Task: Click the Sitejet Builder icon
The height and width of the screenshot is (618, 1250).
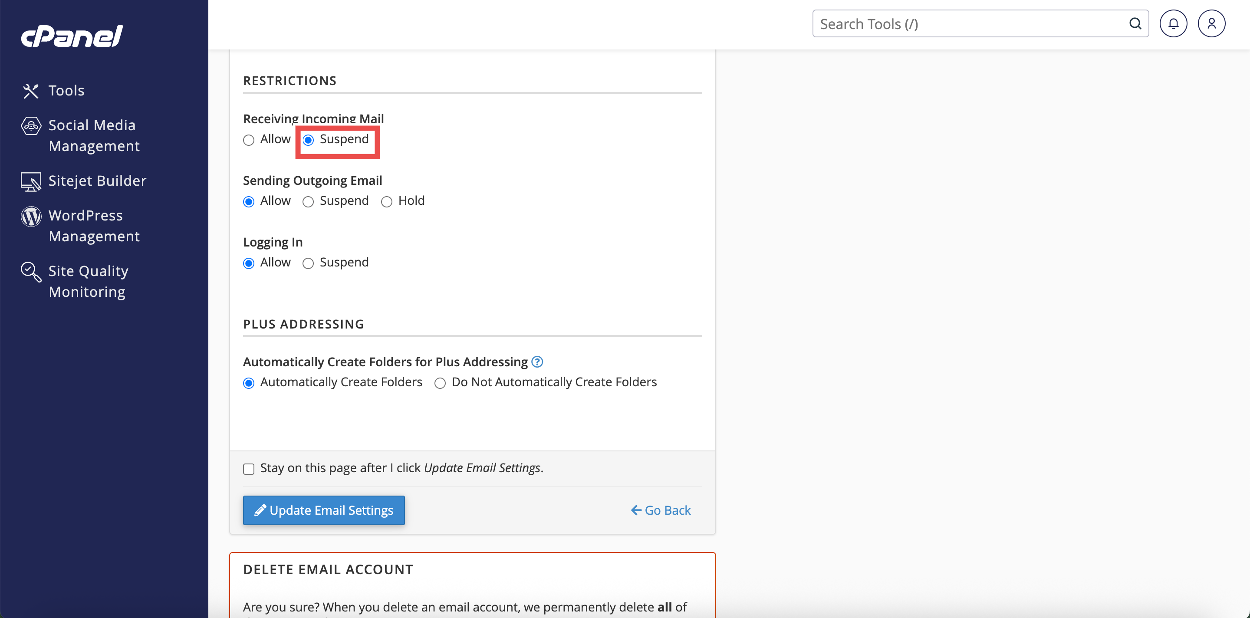Action: (x=30, y=181)
